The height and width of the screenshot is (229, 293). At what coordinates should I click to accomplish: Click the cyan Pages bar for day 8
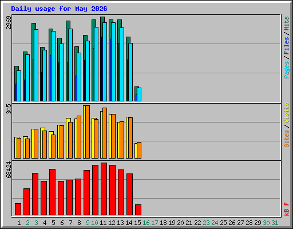(x=79, y=77)
